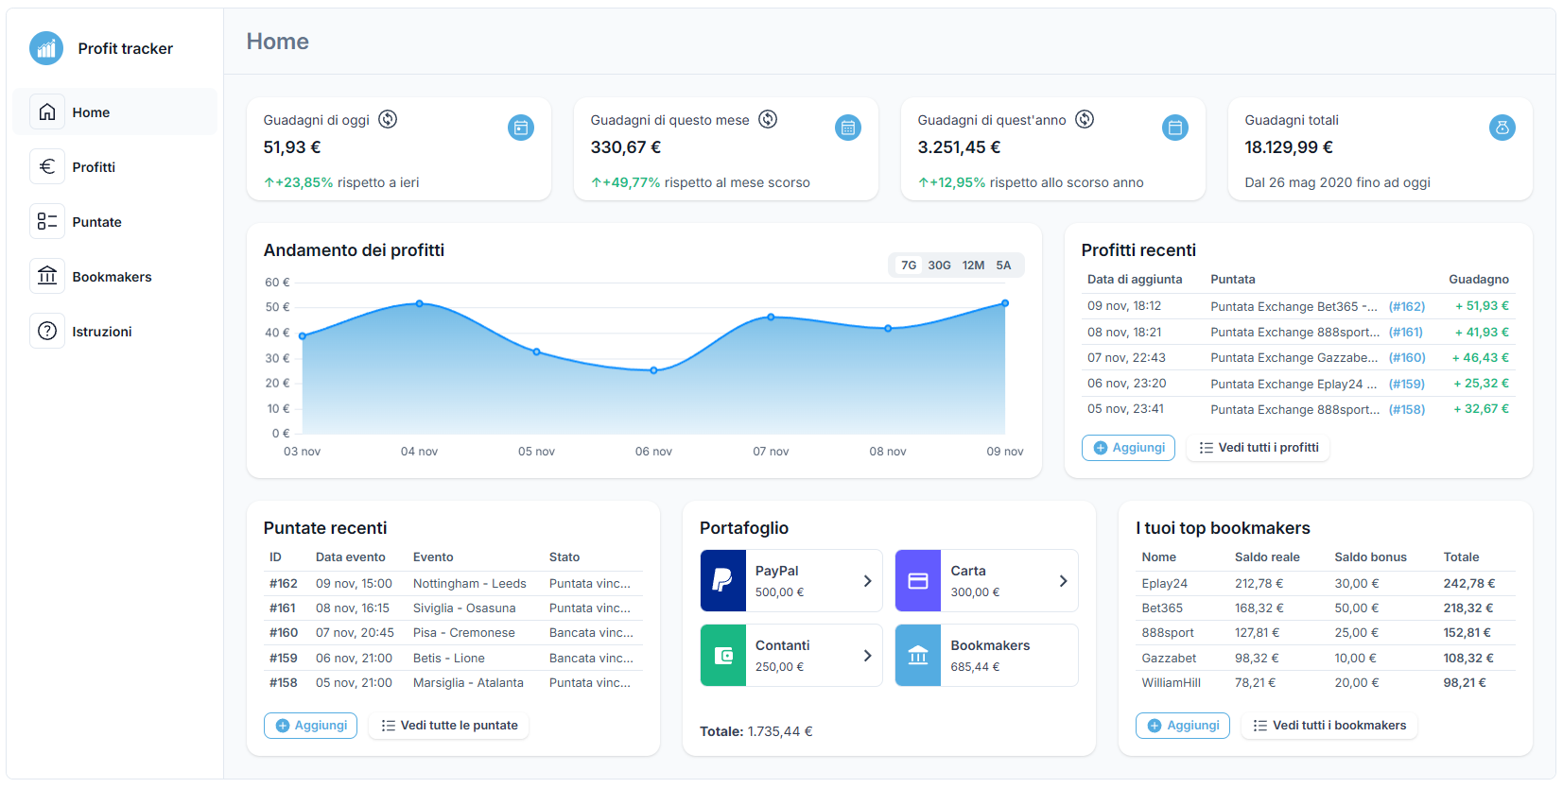The image size is (1563, 788).
Task: Click the Contanti wallet icon
Action: coord(723,656)
